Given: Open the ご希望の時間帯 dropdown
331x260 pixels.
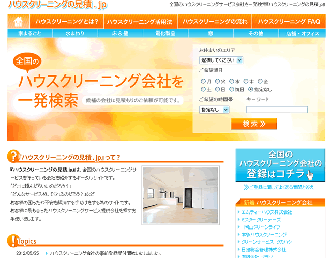Looking at the screenshot, I should [214, 110].
